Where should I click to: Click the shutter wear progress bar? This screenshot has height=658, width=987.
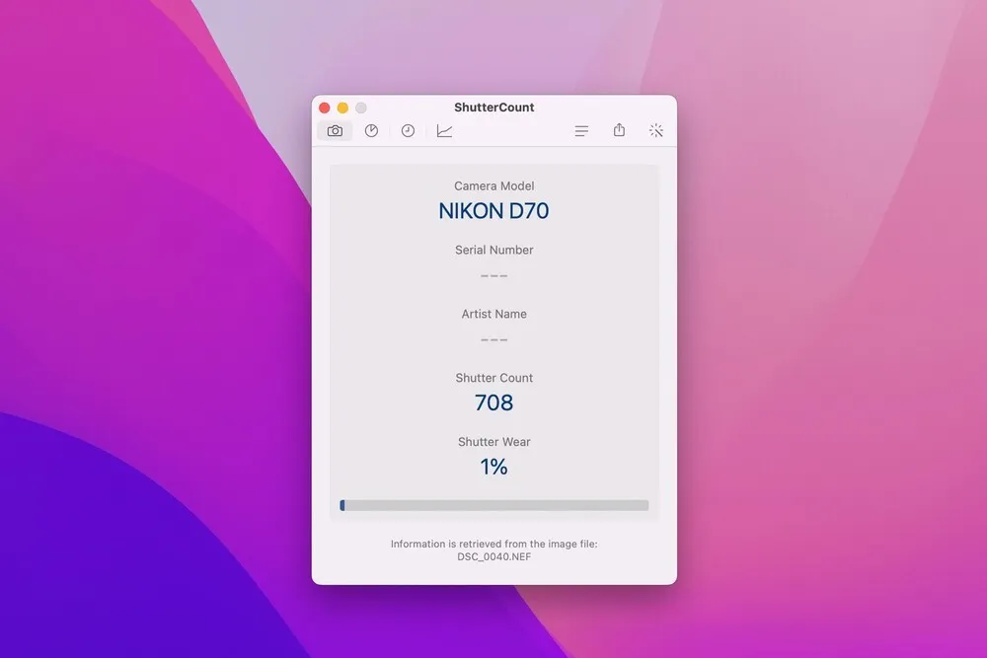494,505
